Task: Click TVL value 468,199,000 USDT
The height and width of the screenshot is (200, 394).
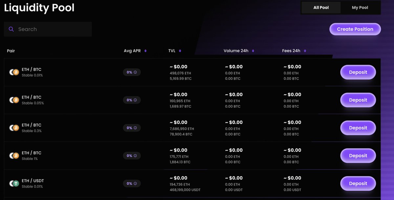Action: coord(185,190)
